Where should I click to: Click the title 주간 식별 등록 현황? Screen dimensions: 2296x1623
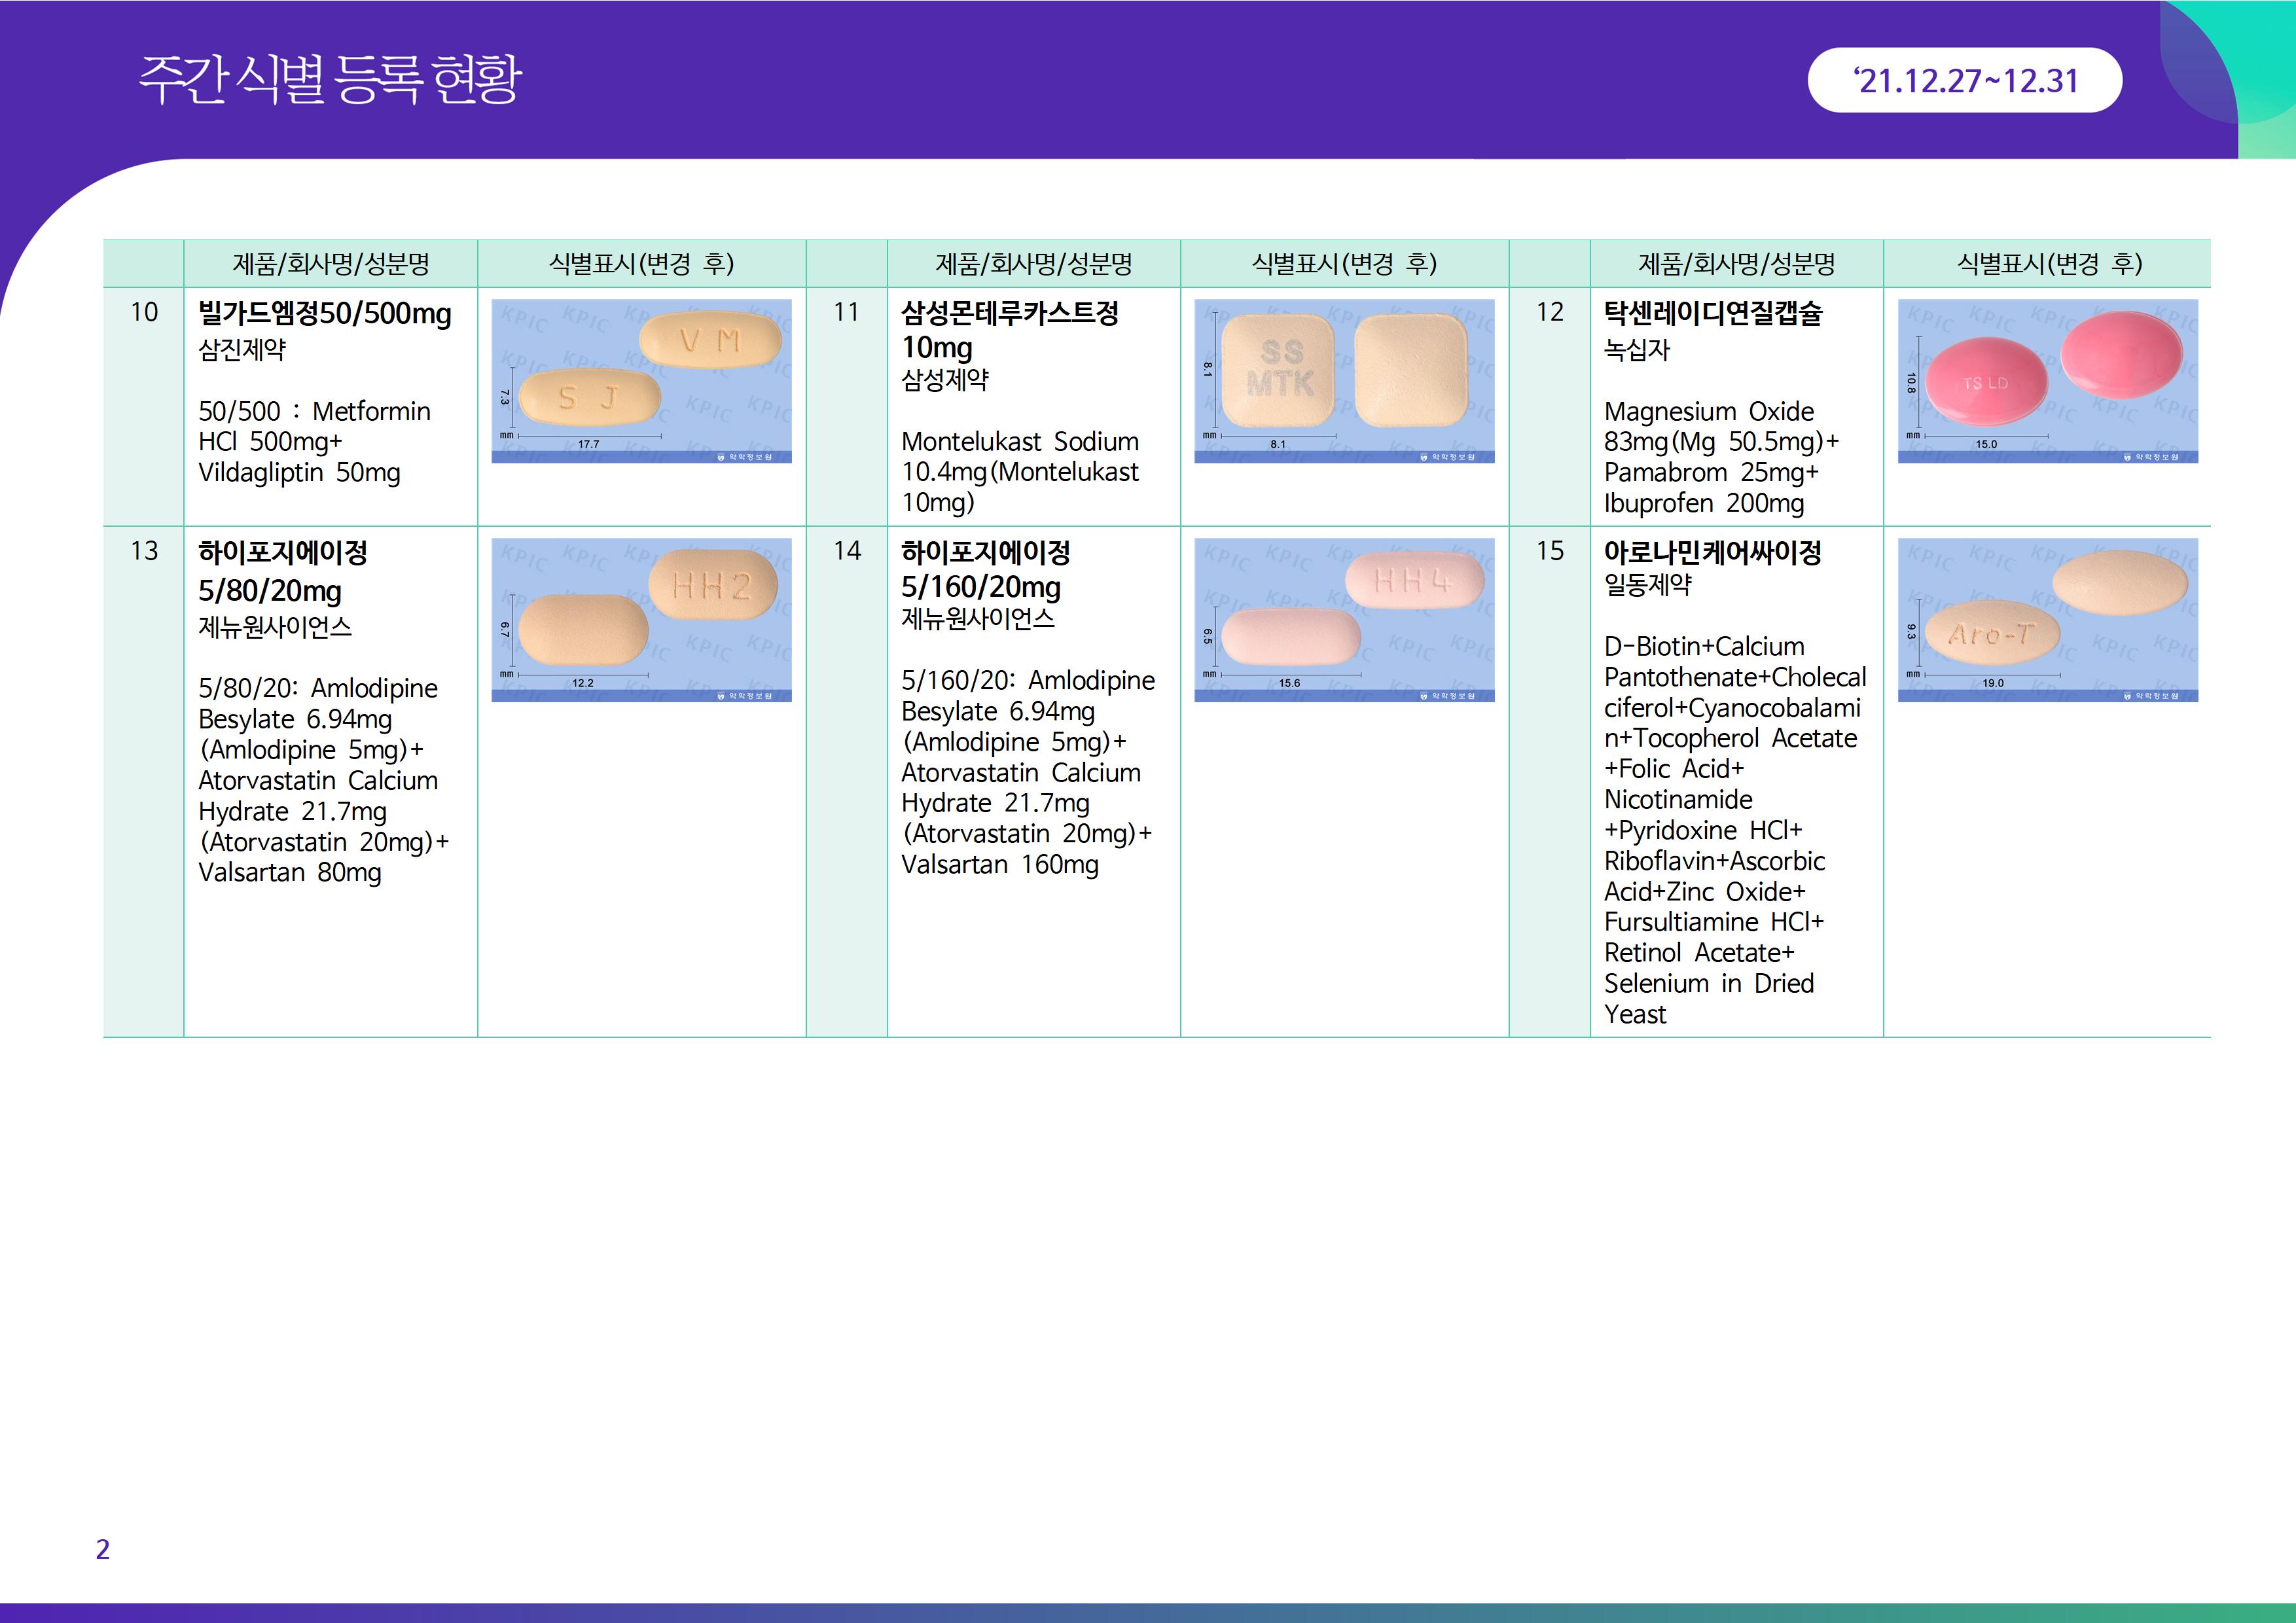point(330,80)
